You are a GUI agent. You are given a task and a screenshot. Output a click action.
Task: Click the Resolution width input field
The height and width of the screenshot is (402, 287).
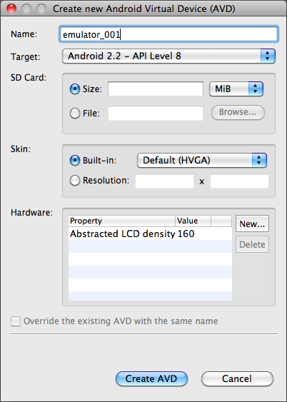coord(164,181)
